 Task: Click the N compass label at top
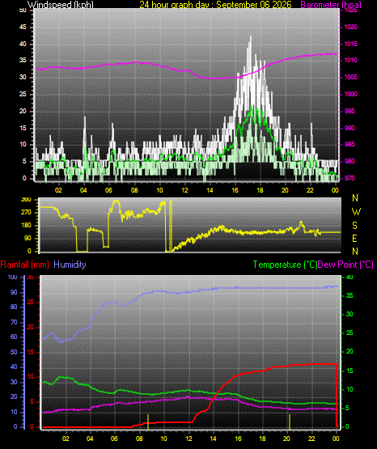[x=355, y=198]
